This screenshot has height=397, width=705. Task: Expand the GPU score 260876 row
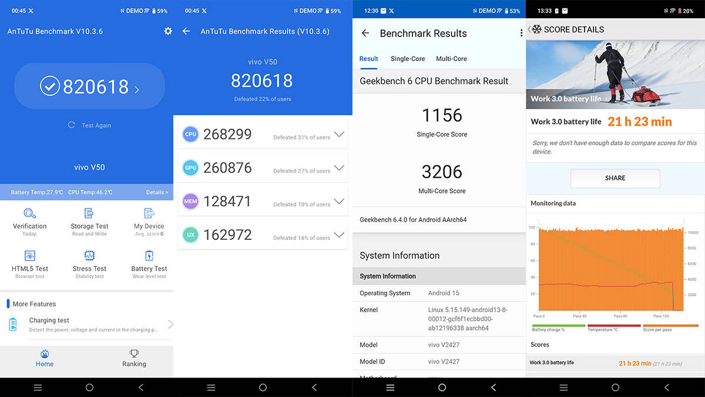tap(263, 168)
